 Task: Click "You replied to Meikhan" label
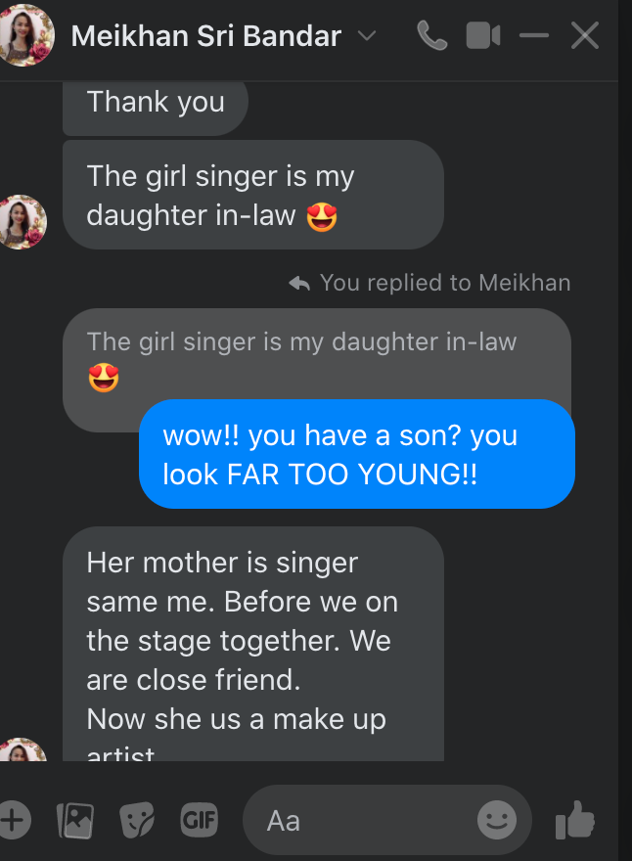[x=444, y=283]
